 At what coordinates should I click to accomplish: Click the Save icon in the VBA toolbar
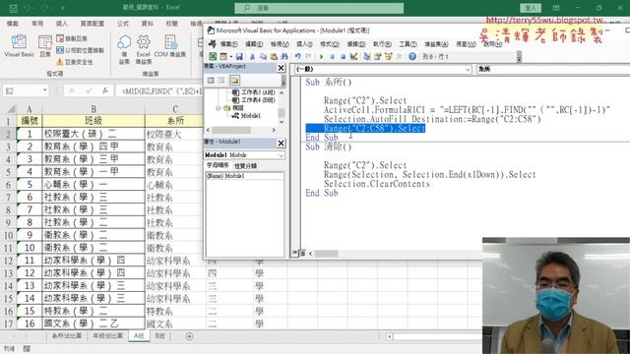point(239,57)
